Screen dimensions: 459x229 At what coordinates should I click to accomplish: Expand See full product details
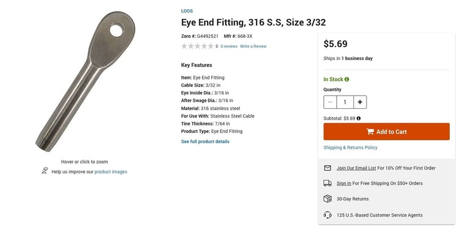point(205,141)
